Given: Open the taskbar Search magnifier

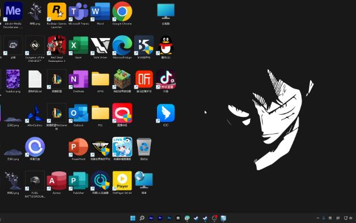Looking at the screenshot, I should 142,218.
